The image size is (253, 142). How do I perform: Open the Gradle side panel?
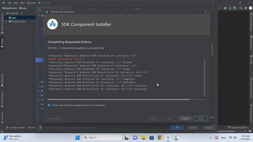click(x=251, y=60)
